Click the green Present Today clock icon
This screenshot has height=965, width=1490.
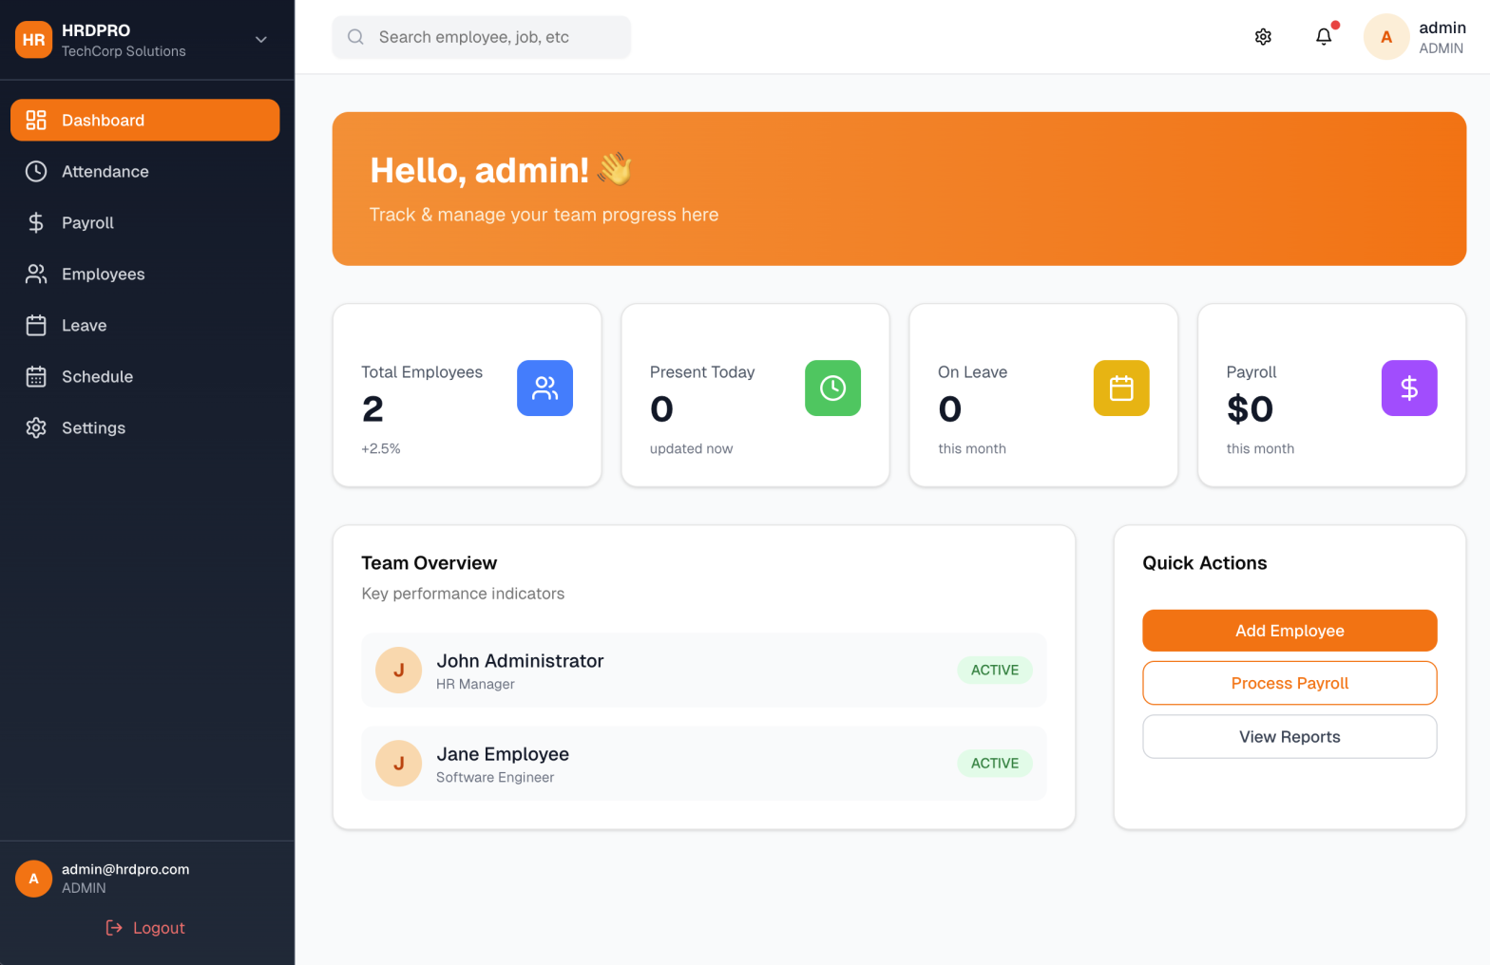click(832, 388)
